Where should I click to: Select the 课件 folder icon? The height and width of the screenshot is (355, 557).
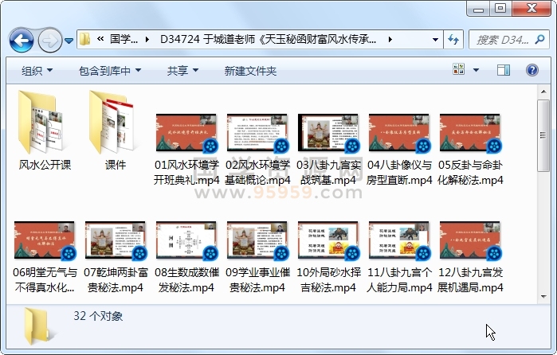pos(112,122)
